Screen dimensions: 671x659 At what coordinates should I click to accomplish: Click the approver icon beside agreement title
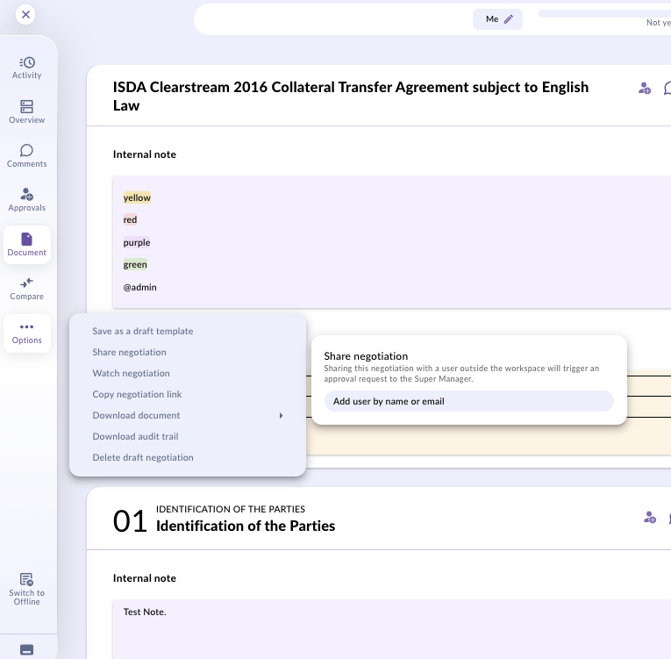click(x=645, y=89)
